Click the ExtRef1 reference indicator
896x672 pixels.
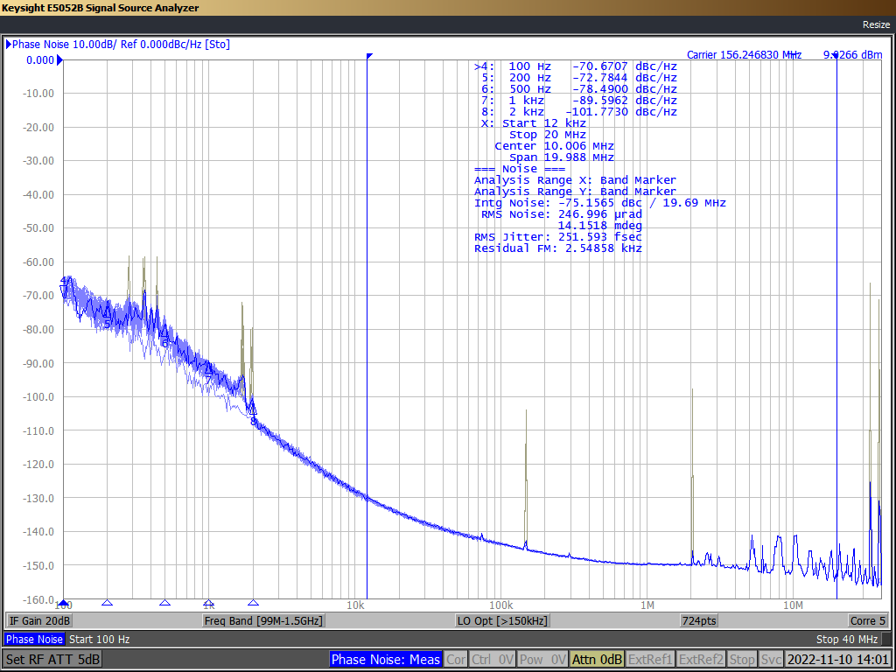pyautogui.click(x=648, y=659)
